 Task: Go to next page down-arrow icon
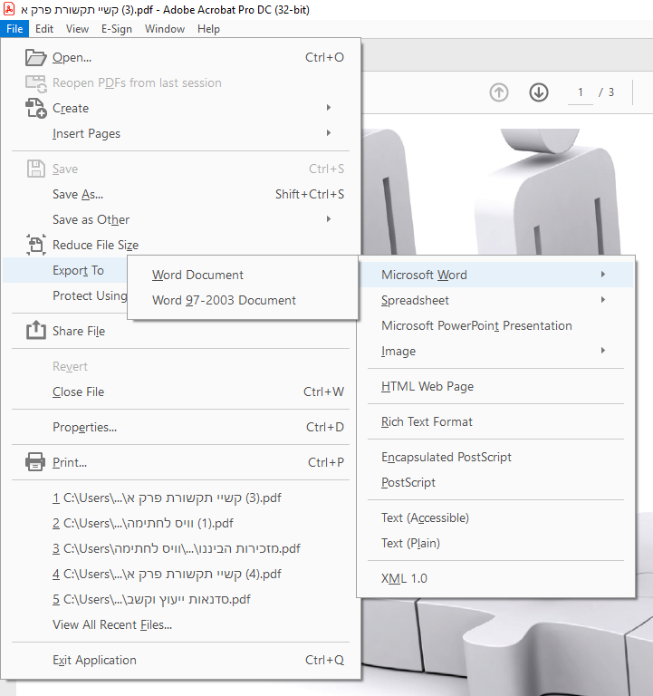coord(539,92)
